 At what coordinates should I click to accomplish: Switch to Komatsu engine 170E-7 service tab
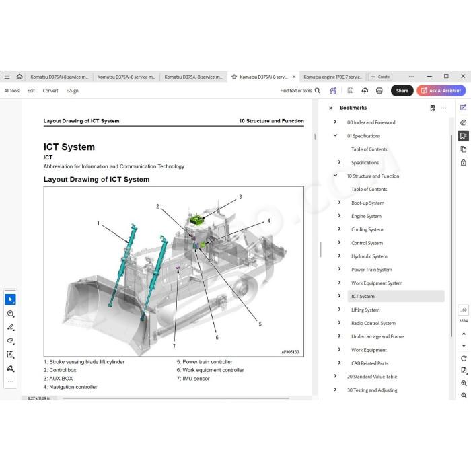coord(333,77)
